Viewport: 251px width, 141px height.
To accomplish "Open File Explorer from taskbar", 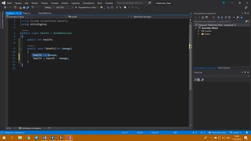I will coord(20,137).
